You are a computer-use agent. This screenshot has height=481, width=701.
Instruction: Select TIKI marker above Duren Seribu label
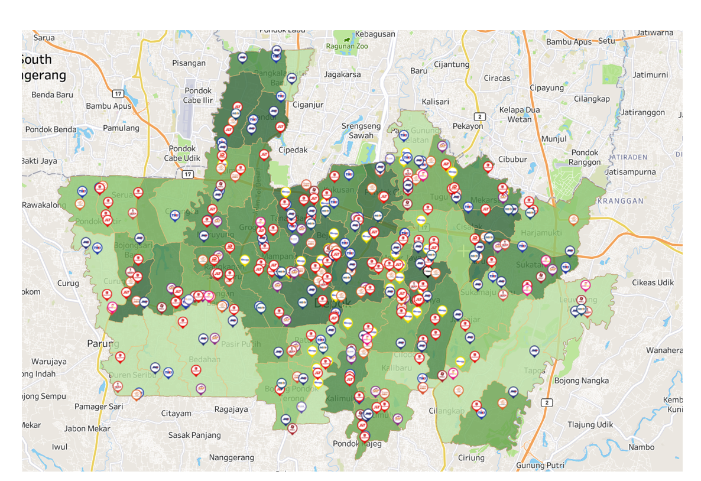click(168, 373)
